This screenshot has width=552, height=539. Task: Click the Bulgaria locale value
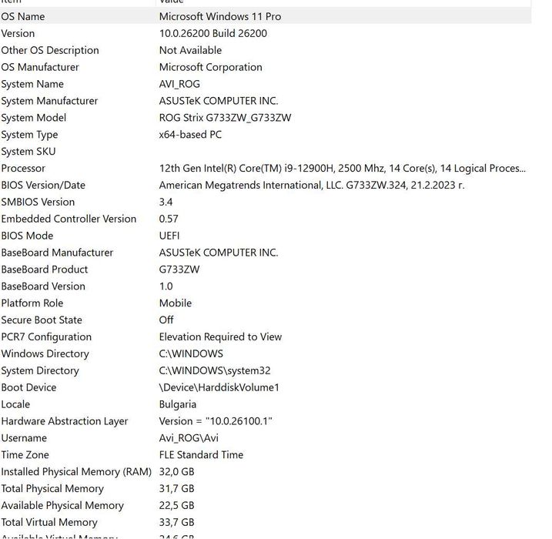tap(178, 405)
